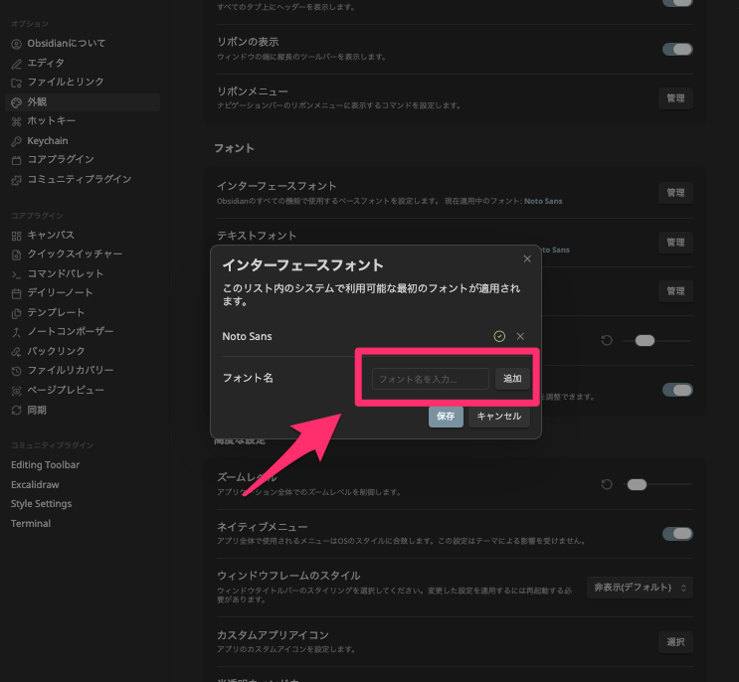The width and height of the screenshot is (739, 682).
Task: Click the キャンセル button
Action: click(x=498, y=417)
